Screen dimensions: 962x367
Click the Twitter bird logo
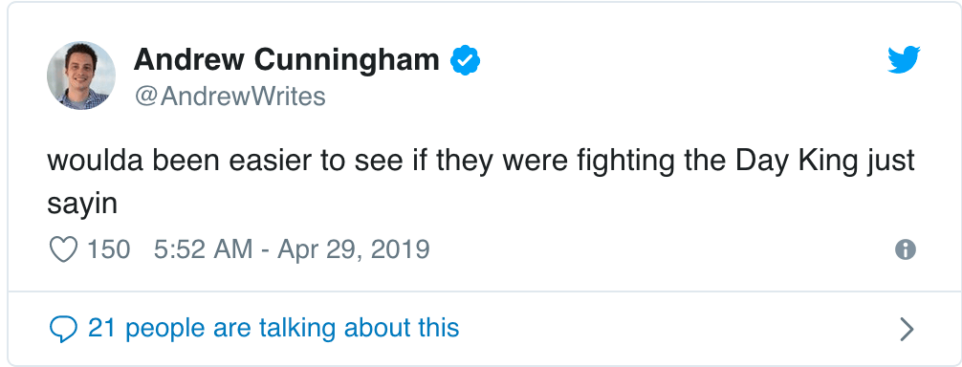[904, 59]
